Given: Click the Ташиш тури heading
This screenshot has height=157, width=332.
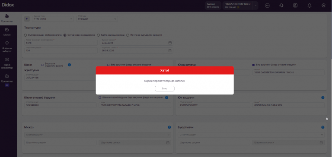Looking at the screenshot, I should coord(32,28).
